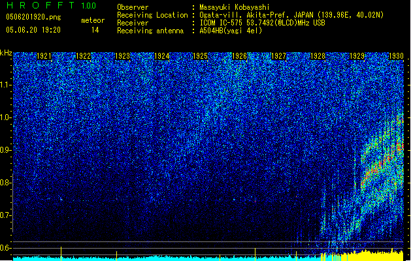Image resolution: width=411 pixels, height=261 pixels.
Task: Click the A504HB(yagi 4el) antenna text
Action: click(x=231, y=31)
